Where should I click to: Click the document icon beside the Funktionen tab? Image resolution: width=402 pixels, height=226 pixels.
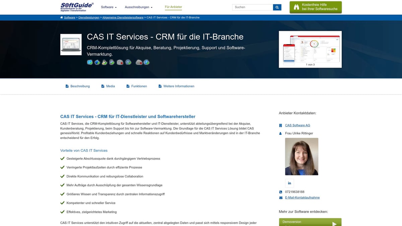(128, 86)
